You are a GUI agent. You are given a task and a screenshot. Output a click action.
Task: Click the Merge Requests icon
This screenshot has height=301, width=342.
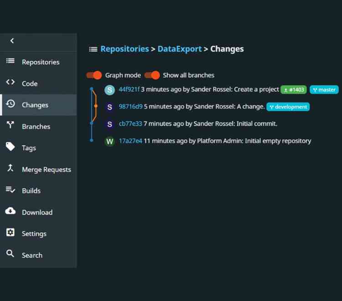click(10, 169)
